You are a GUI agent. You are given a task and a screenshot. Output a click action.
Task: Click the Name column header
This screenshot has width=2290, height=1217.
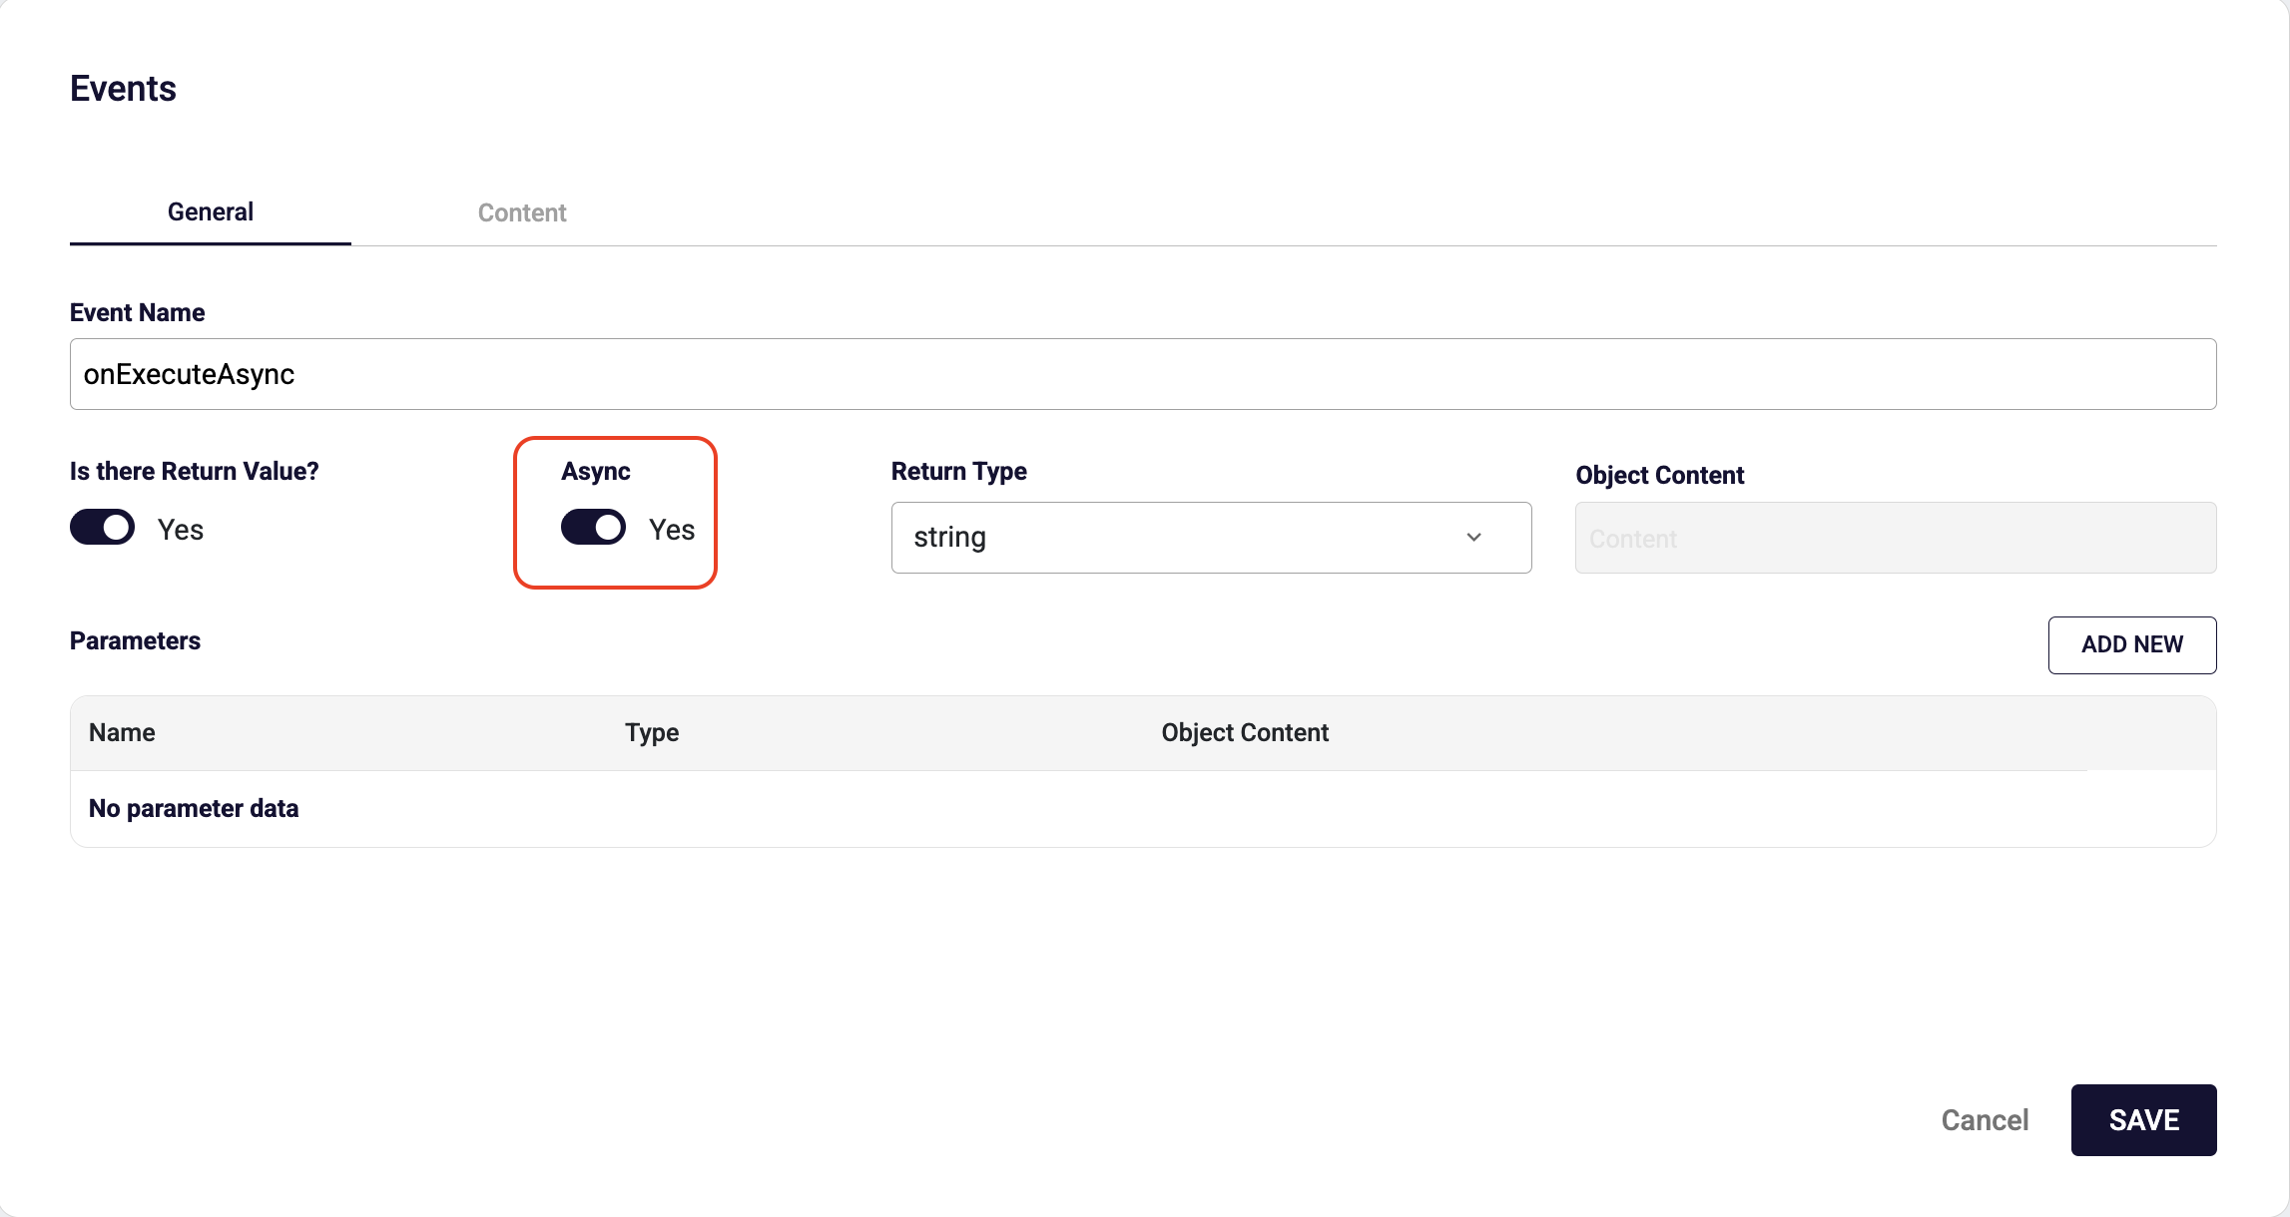pyautogui.click(x=122, y=732)
